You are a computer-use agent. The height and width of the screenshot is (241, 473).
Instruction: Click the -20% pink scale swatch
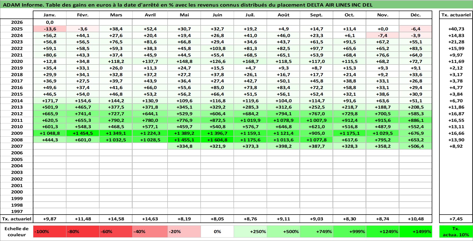pyautogui.click(x=184, y=231)
